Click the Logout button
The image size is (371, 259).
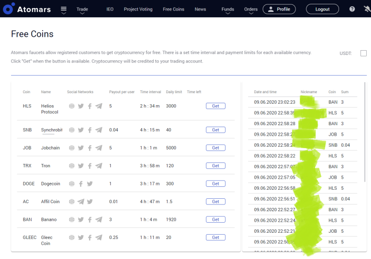[322, 9]
